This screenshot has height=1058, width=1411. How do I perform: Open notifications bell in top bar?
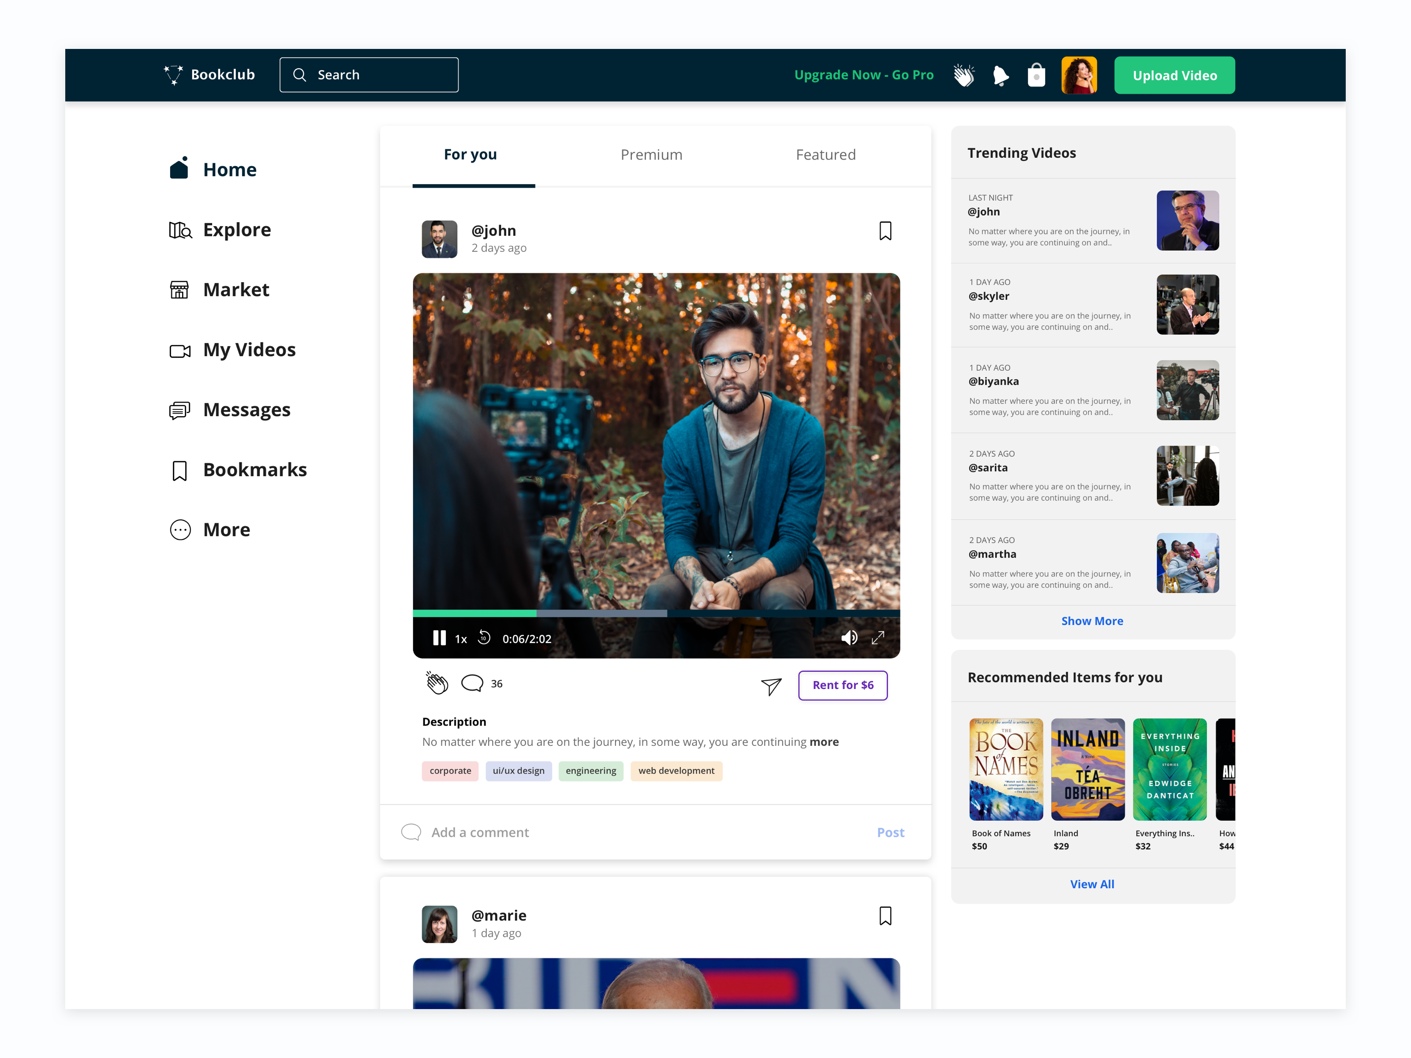(x=1000, y=75)
